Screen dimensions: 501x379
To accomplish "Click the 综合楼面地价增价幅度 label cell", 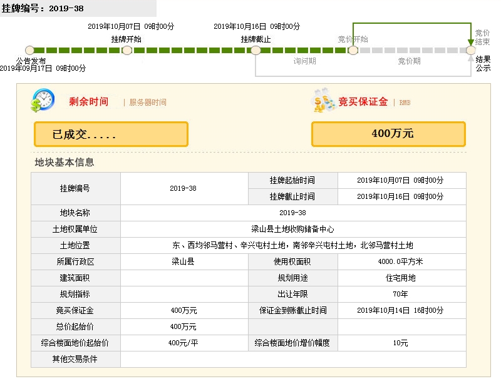I will point(293,343).
